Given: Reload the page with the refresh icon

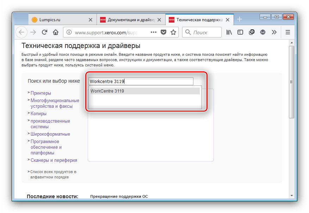Looking at the screenshot, I should [44, 32].
